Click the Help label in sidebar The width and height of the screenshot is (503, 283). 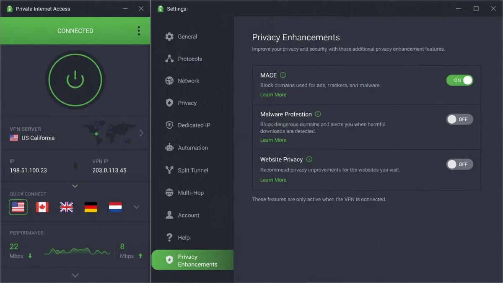pyautogui.click(x=184, y=237)
